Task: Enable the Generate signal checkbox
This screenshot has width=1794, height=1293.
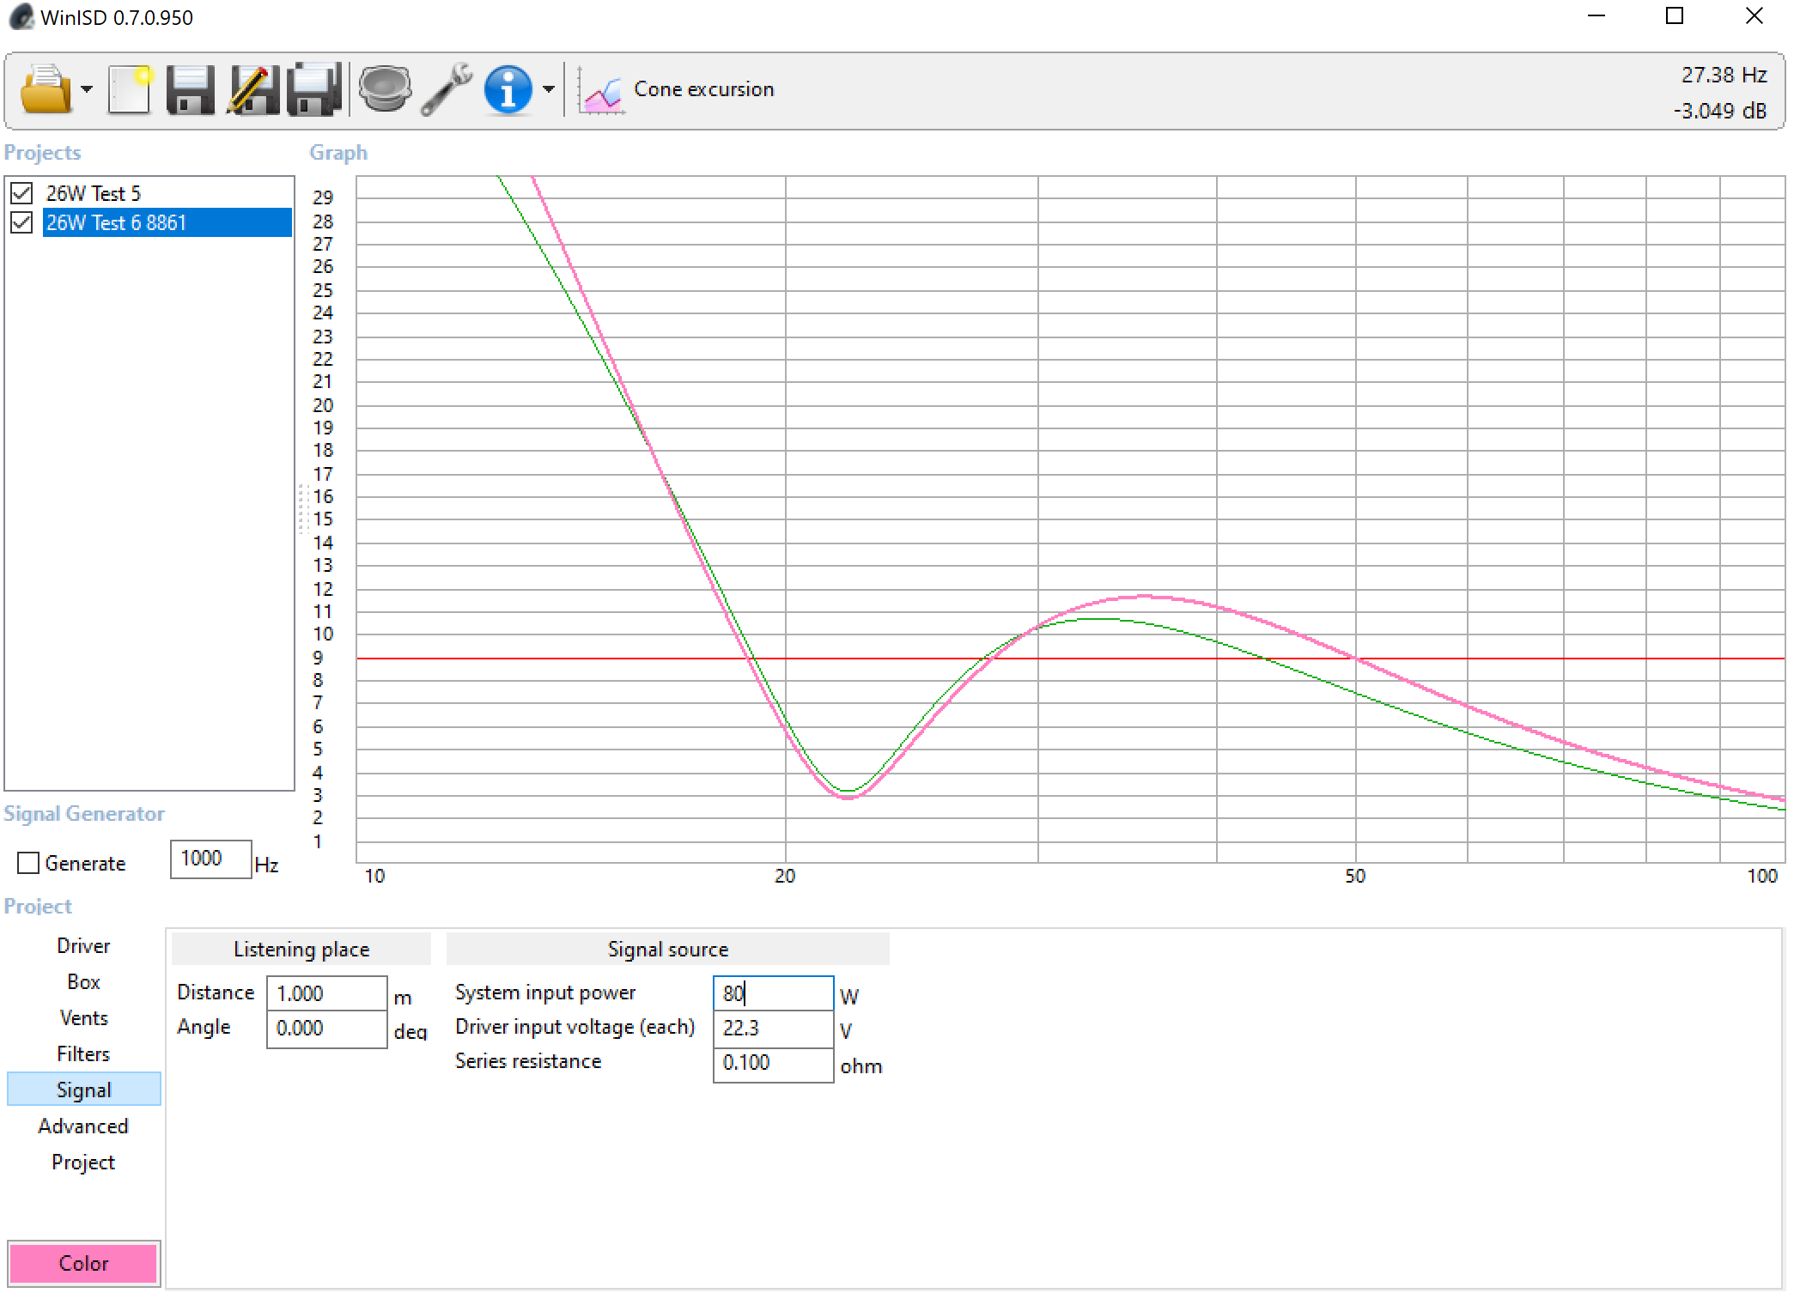Action: pyautogui.click(x=28, y=863)
